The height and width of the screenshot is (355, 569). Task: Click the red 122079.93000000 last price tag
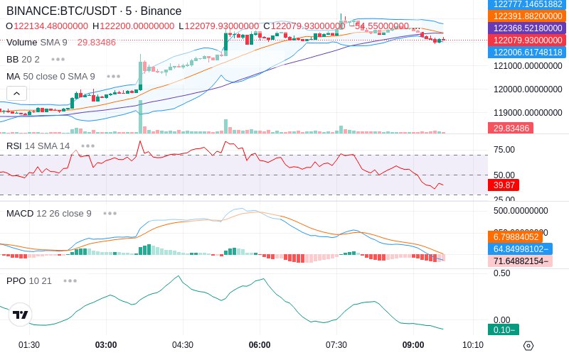(x=527, y=40)
